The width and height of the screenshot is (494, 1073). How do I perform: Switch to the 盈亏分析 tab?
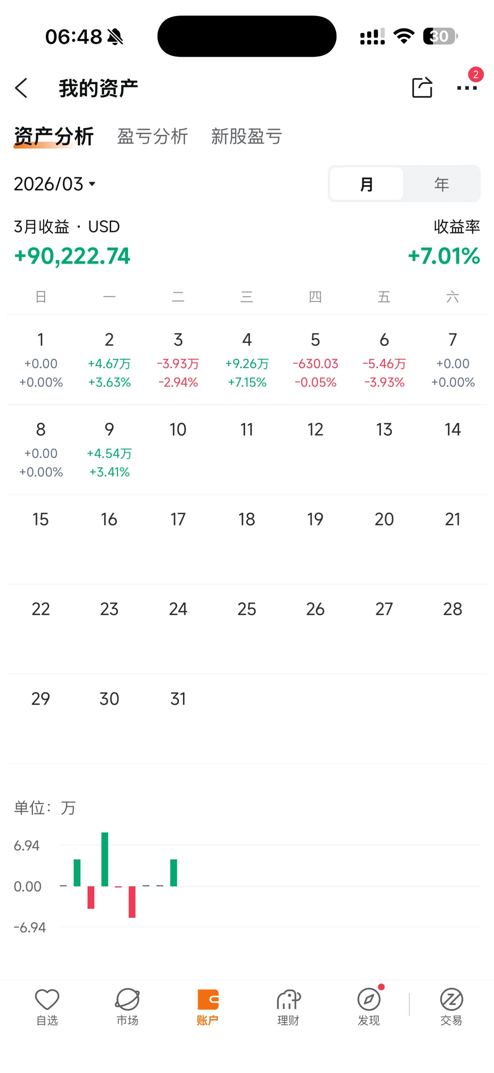[152, 136]
